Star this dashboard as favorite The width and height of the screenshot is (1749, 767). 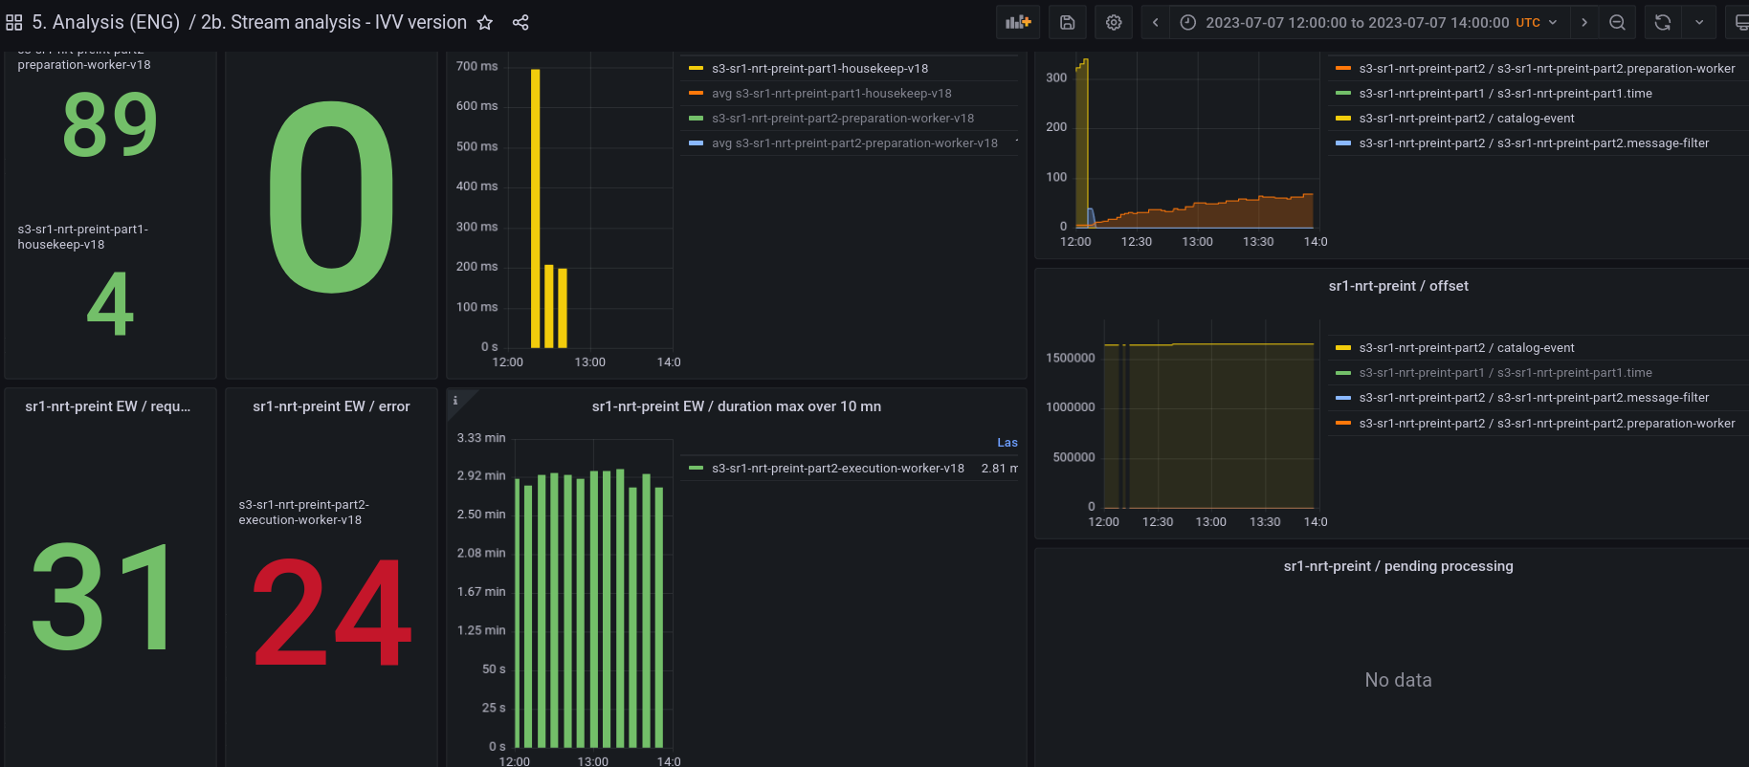(485, 22)
